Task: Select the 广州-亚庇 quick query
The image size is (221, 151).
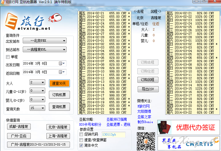Action: pyautogui.click(x=19, y=136)
